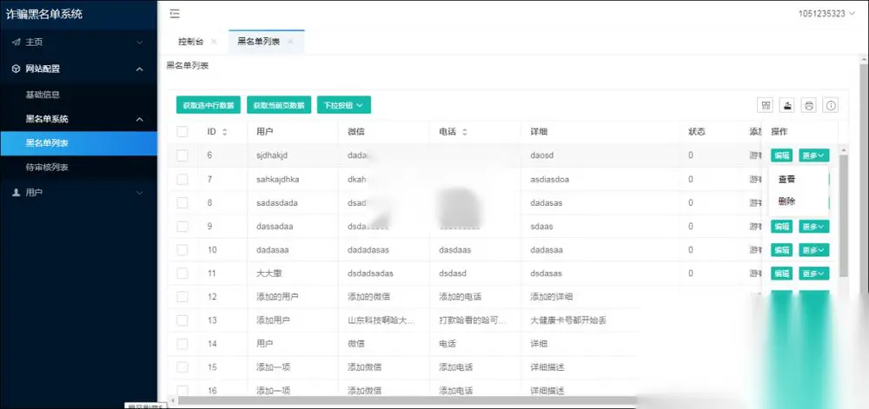The image size is (869, 409).
Task: Open the column filter icon
Action: tap(766, 105)
